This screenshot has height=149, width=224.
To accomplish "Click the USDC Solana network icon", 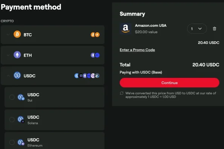I will 21,120.
